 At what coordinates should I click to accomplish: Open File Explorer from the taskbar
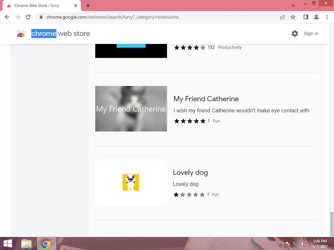26,243
